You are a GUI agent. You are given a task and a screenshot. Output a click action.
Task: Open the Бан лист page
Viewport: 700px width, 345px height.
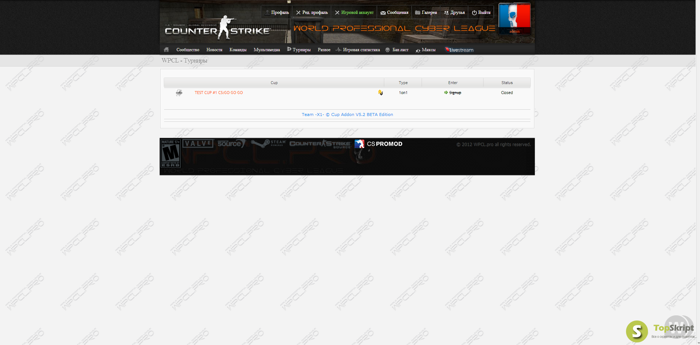click(397, 50)
